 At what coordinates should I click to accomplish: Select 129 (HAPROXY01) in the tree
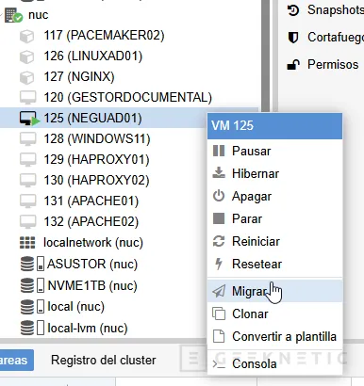click(x=96, y=160)
